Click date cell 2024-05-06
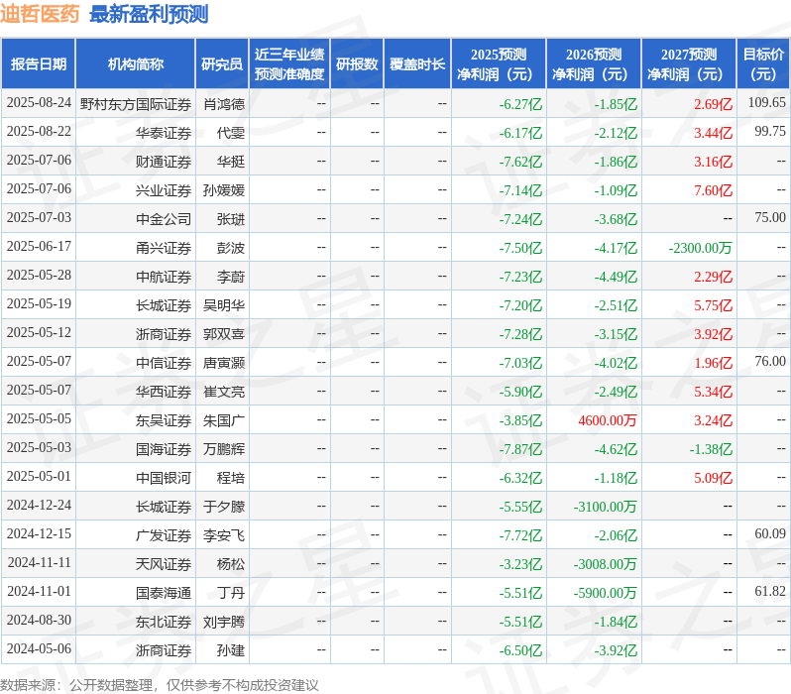 pyautogui.click(x=39, y=649)
